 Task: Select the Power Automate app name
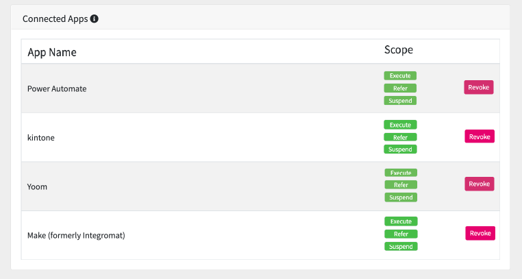[57, 88]
